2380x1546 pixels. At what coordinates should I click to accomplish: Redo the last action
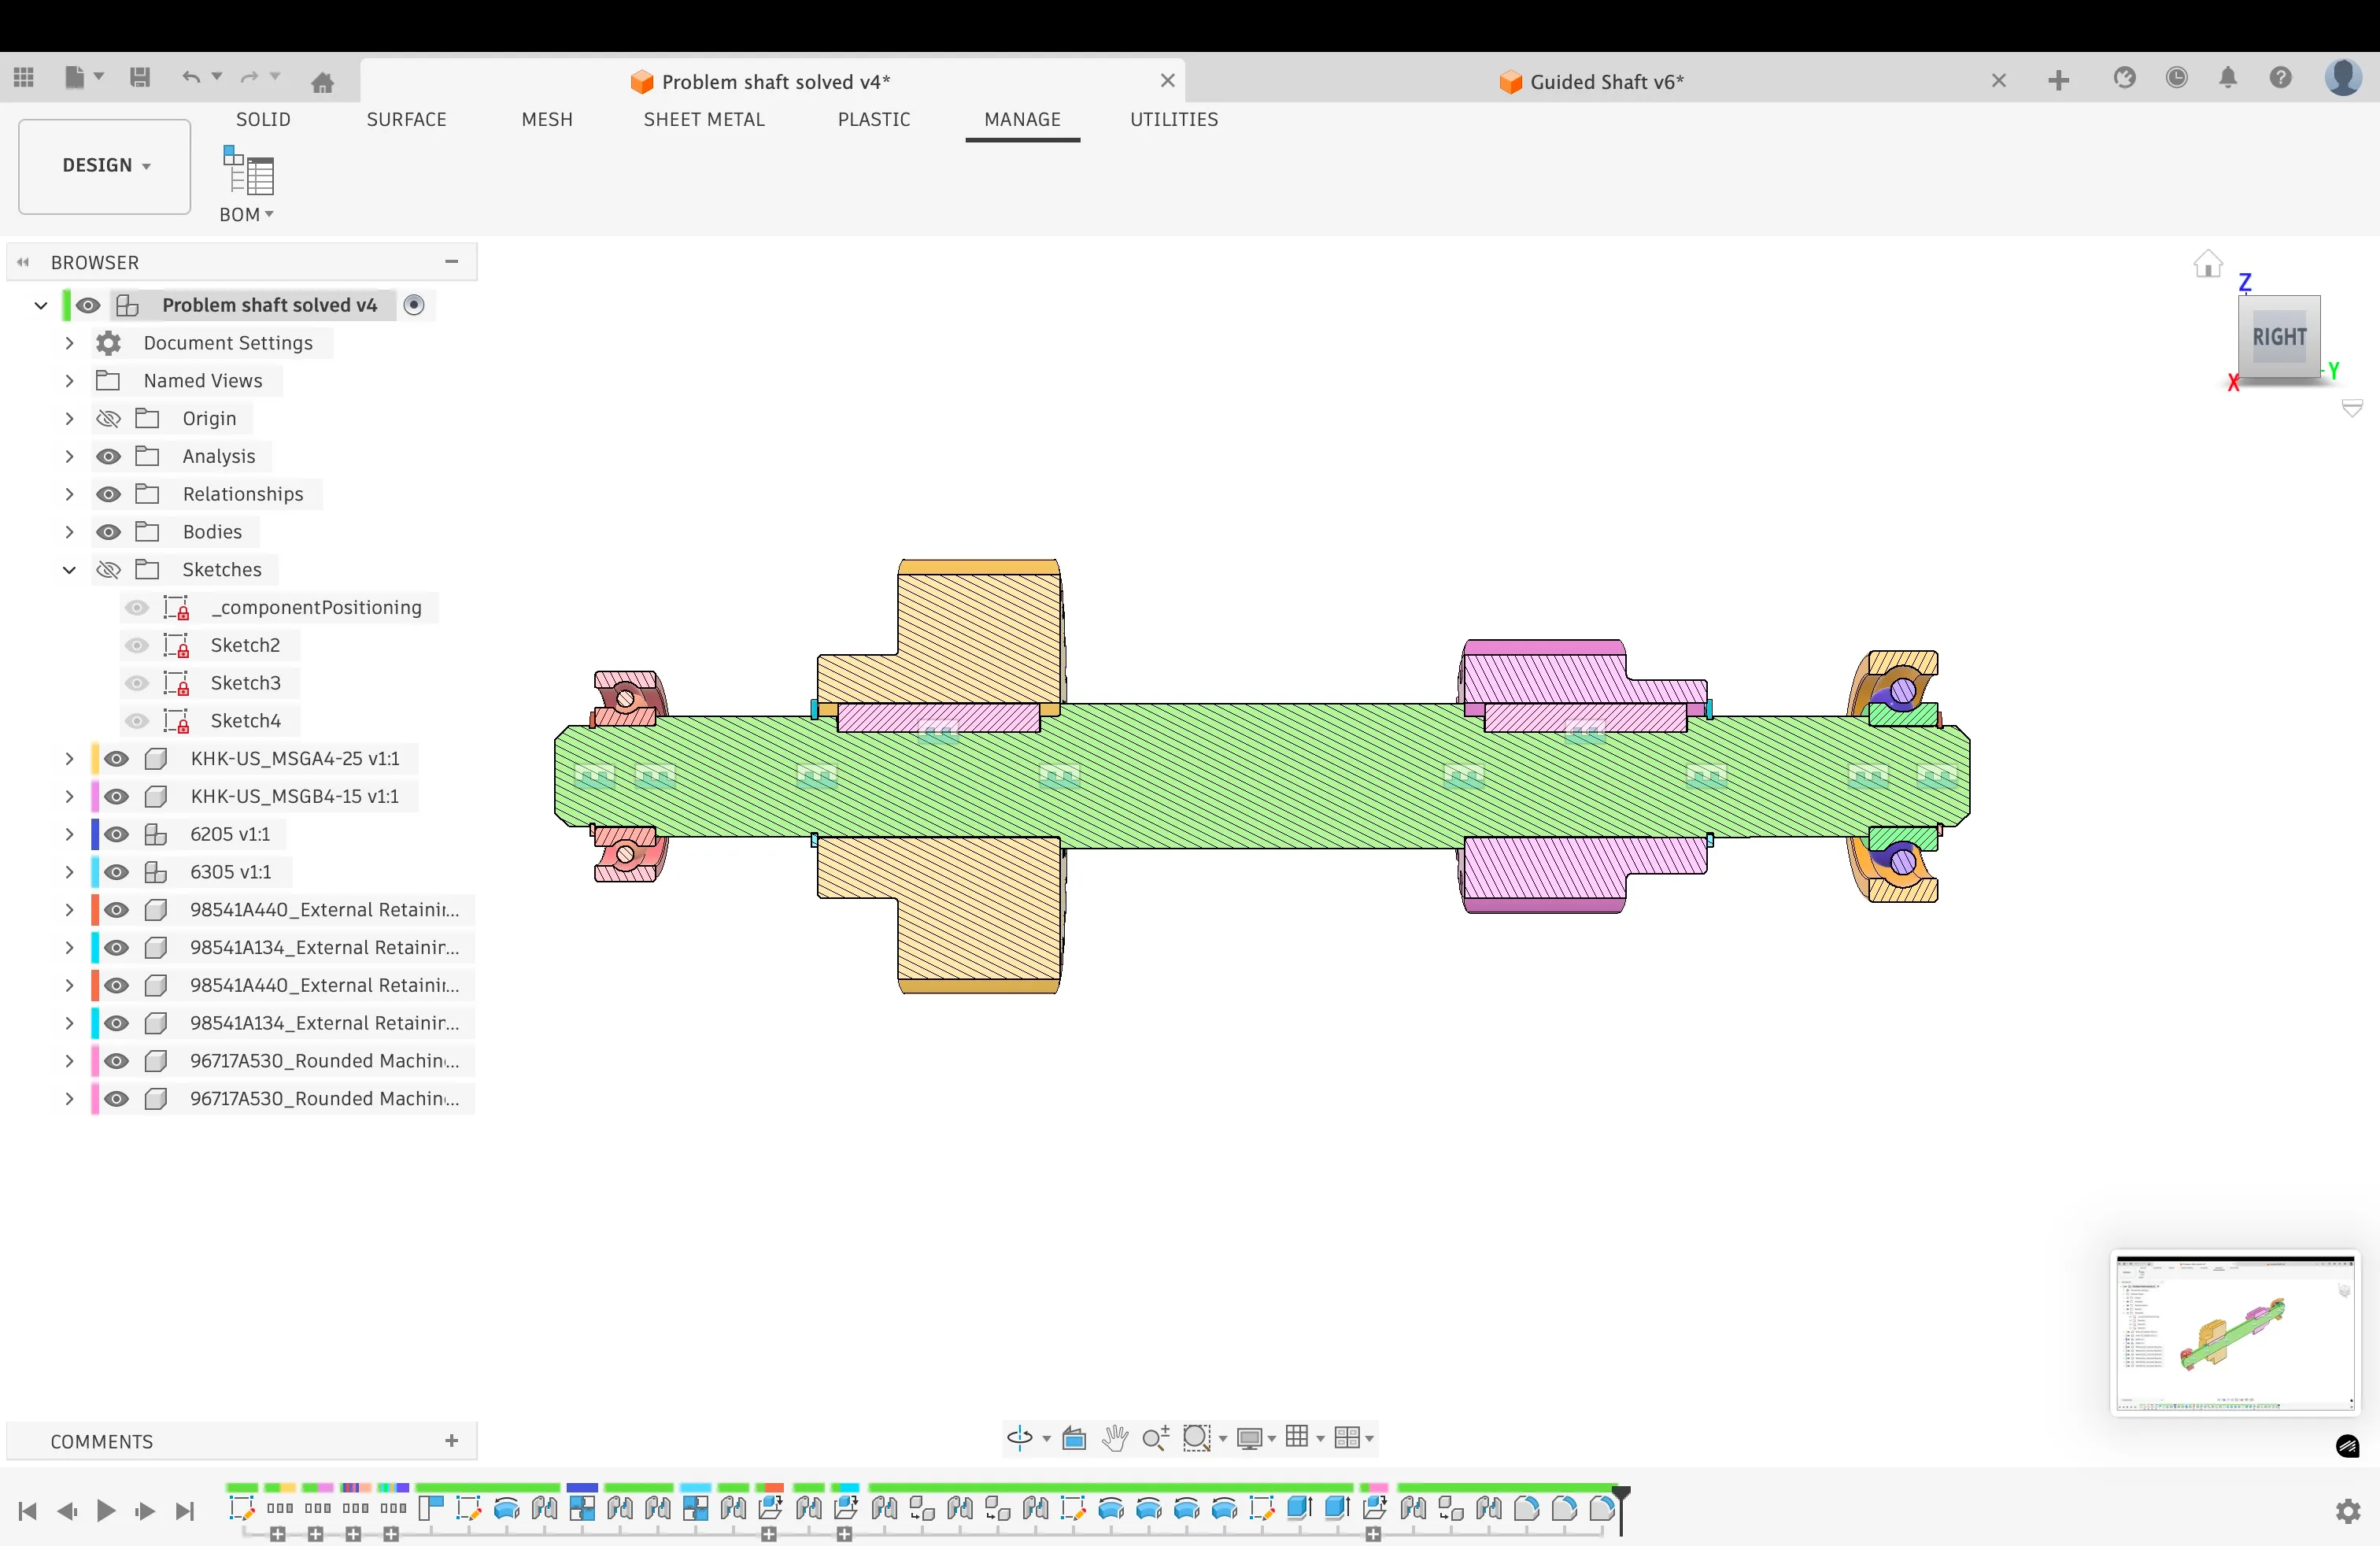tap(249, 77)
